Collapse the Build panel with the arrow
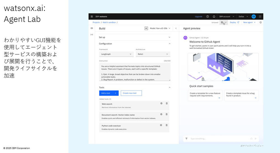 176,28
